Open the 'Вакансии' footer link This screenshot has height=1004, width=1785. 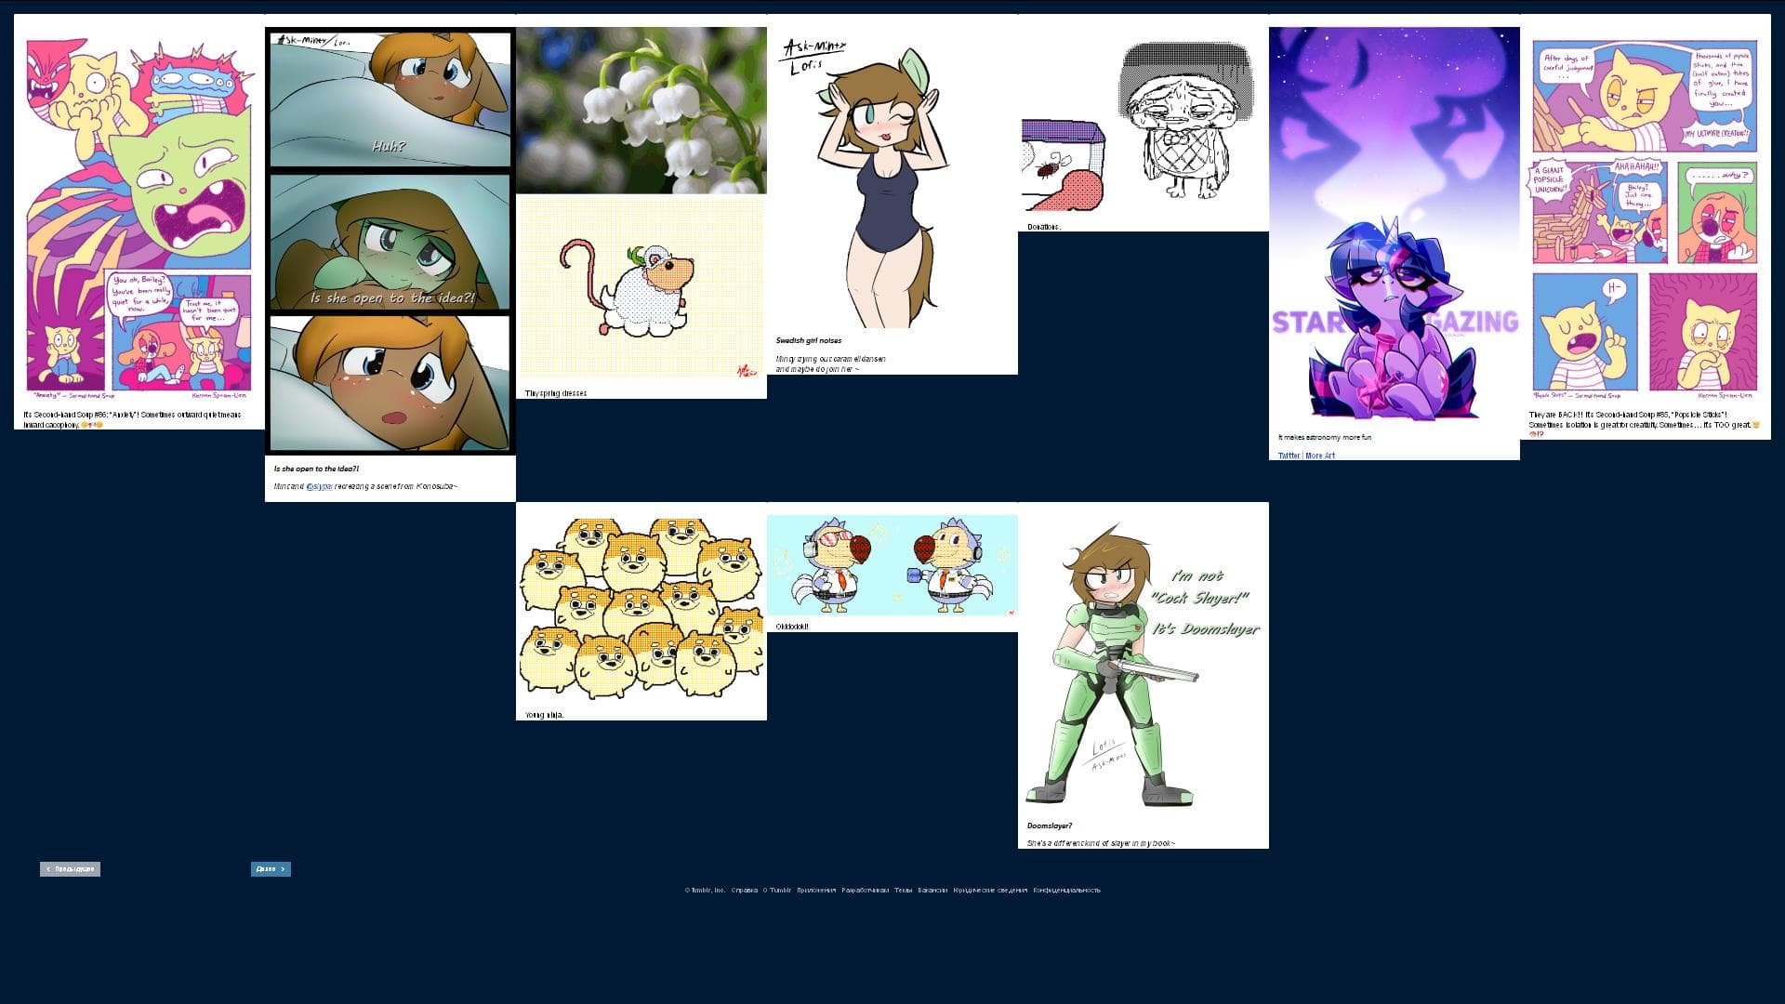(x=932, y=891)
